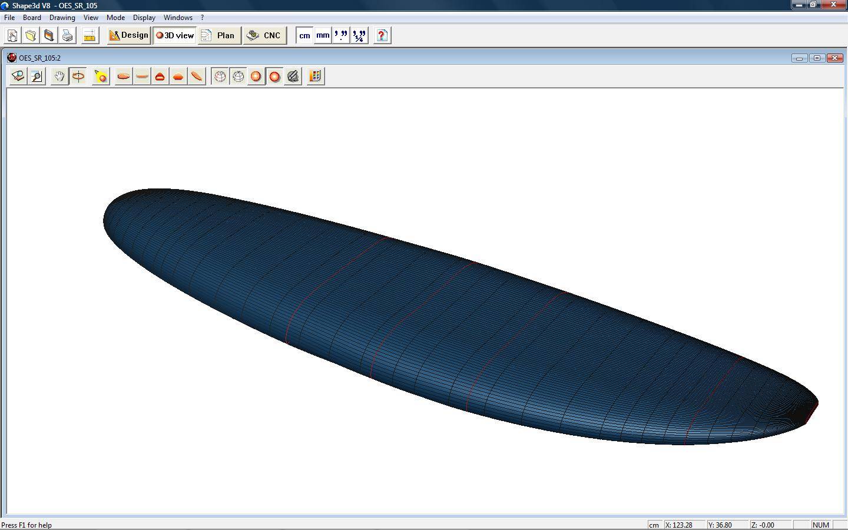Open the Display menu

click(144, 18)
